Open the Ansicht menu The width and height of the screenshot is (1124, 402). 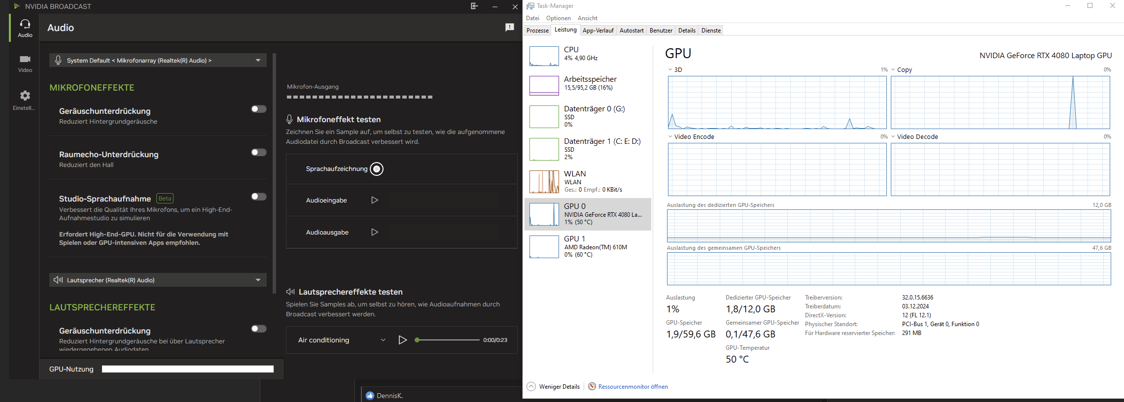coord(587,18)
